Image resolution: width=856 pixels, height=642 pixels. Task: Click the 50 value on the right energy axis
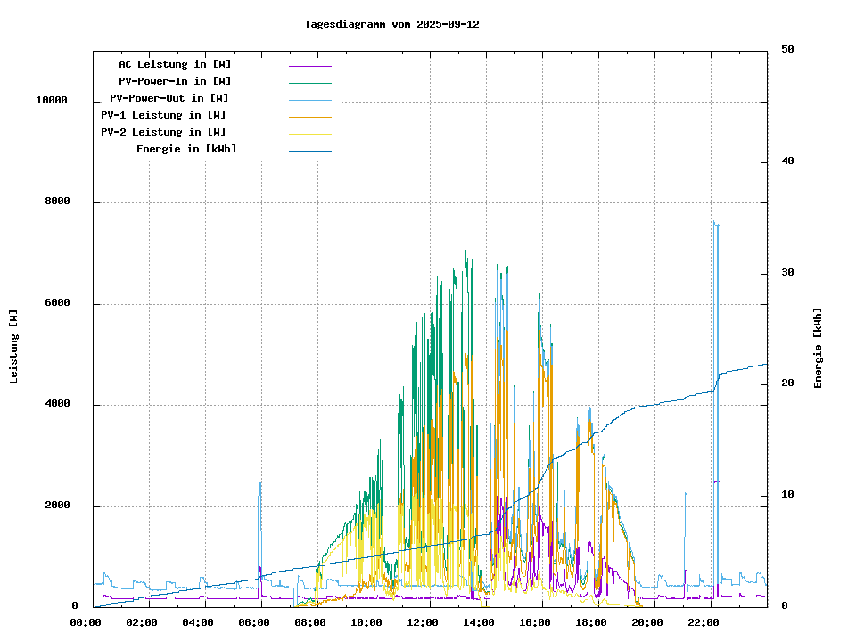click(787, 50)
